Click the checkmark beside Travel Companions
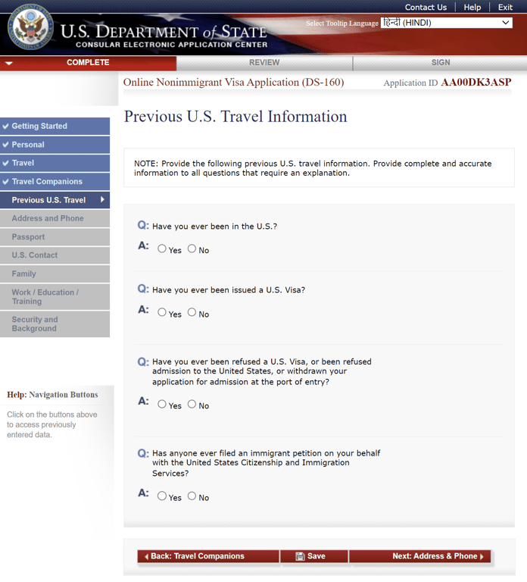 pyautogui.click(x=5, y=182)
